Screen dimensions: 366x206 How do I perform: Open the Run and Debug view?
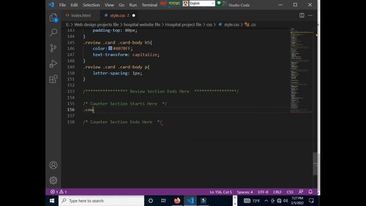(x=53, y=64)
